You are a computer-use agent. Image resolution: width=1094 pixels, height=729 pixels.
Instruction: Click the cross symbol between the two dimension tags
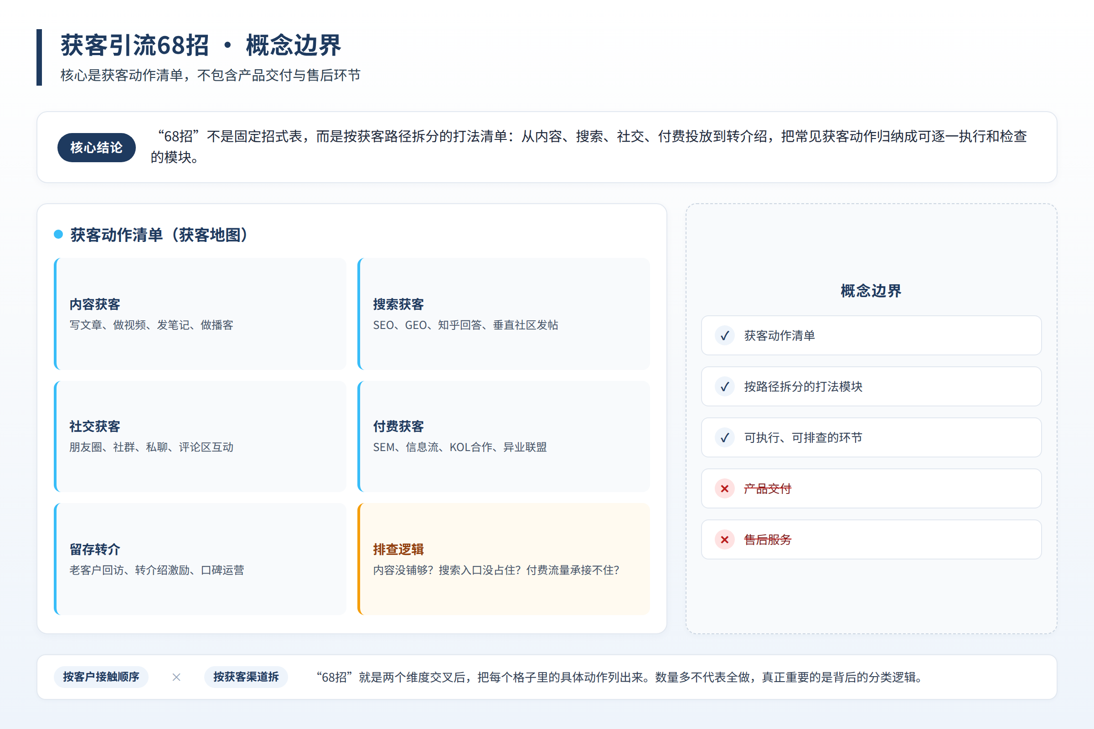176,677
